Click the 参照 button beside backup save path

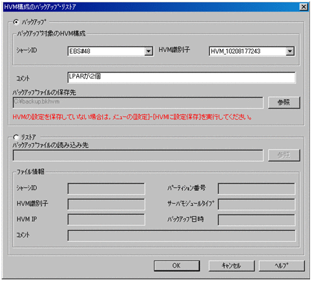point(284,102)
